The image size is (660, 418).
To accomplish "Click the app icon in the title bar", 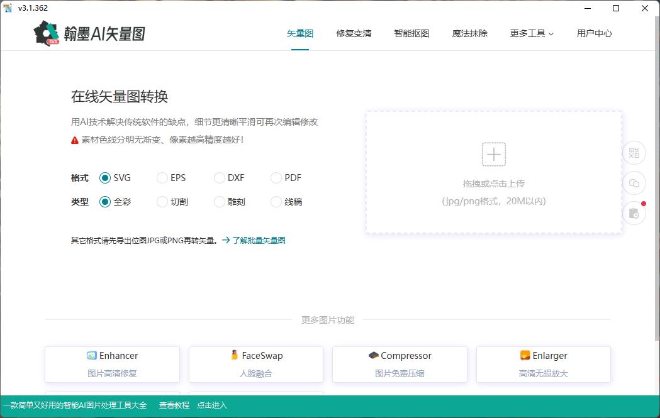I will (7, 8).
